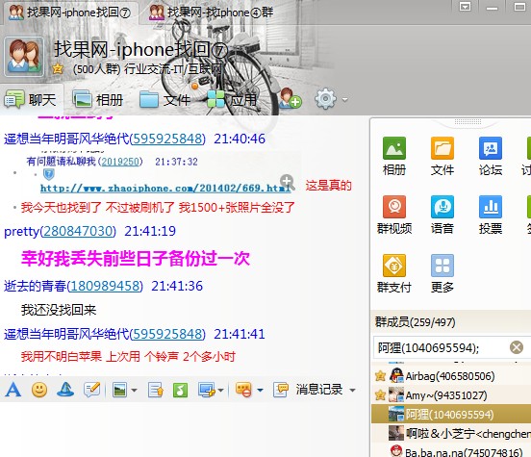Click the green music share icon
531x457 pixels.
click(180, 390)
